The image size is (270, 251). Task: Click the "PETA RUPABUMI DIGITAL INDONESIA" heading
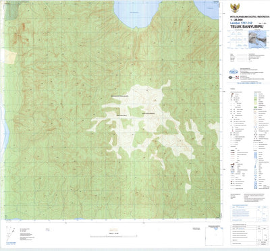(250, 17)
